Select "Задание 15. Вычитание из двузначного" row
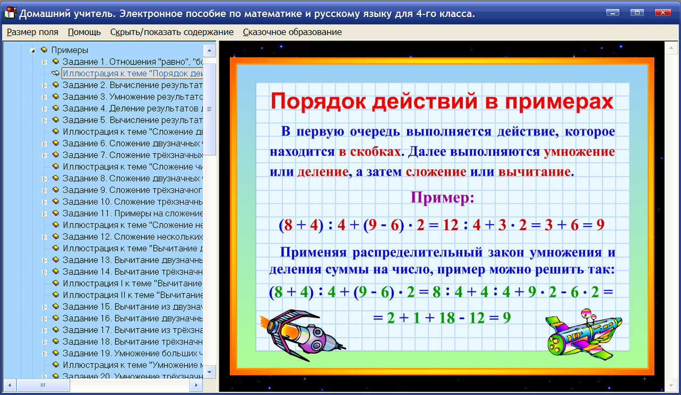Image resolution: width=681 pixels, height=395 pixels. [132, 307]
